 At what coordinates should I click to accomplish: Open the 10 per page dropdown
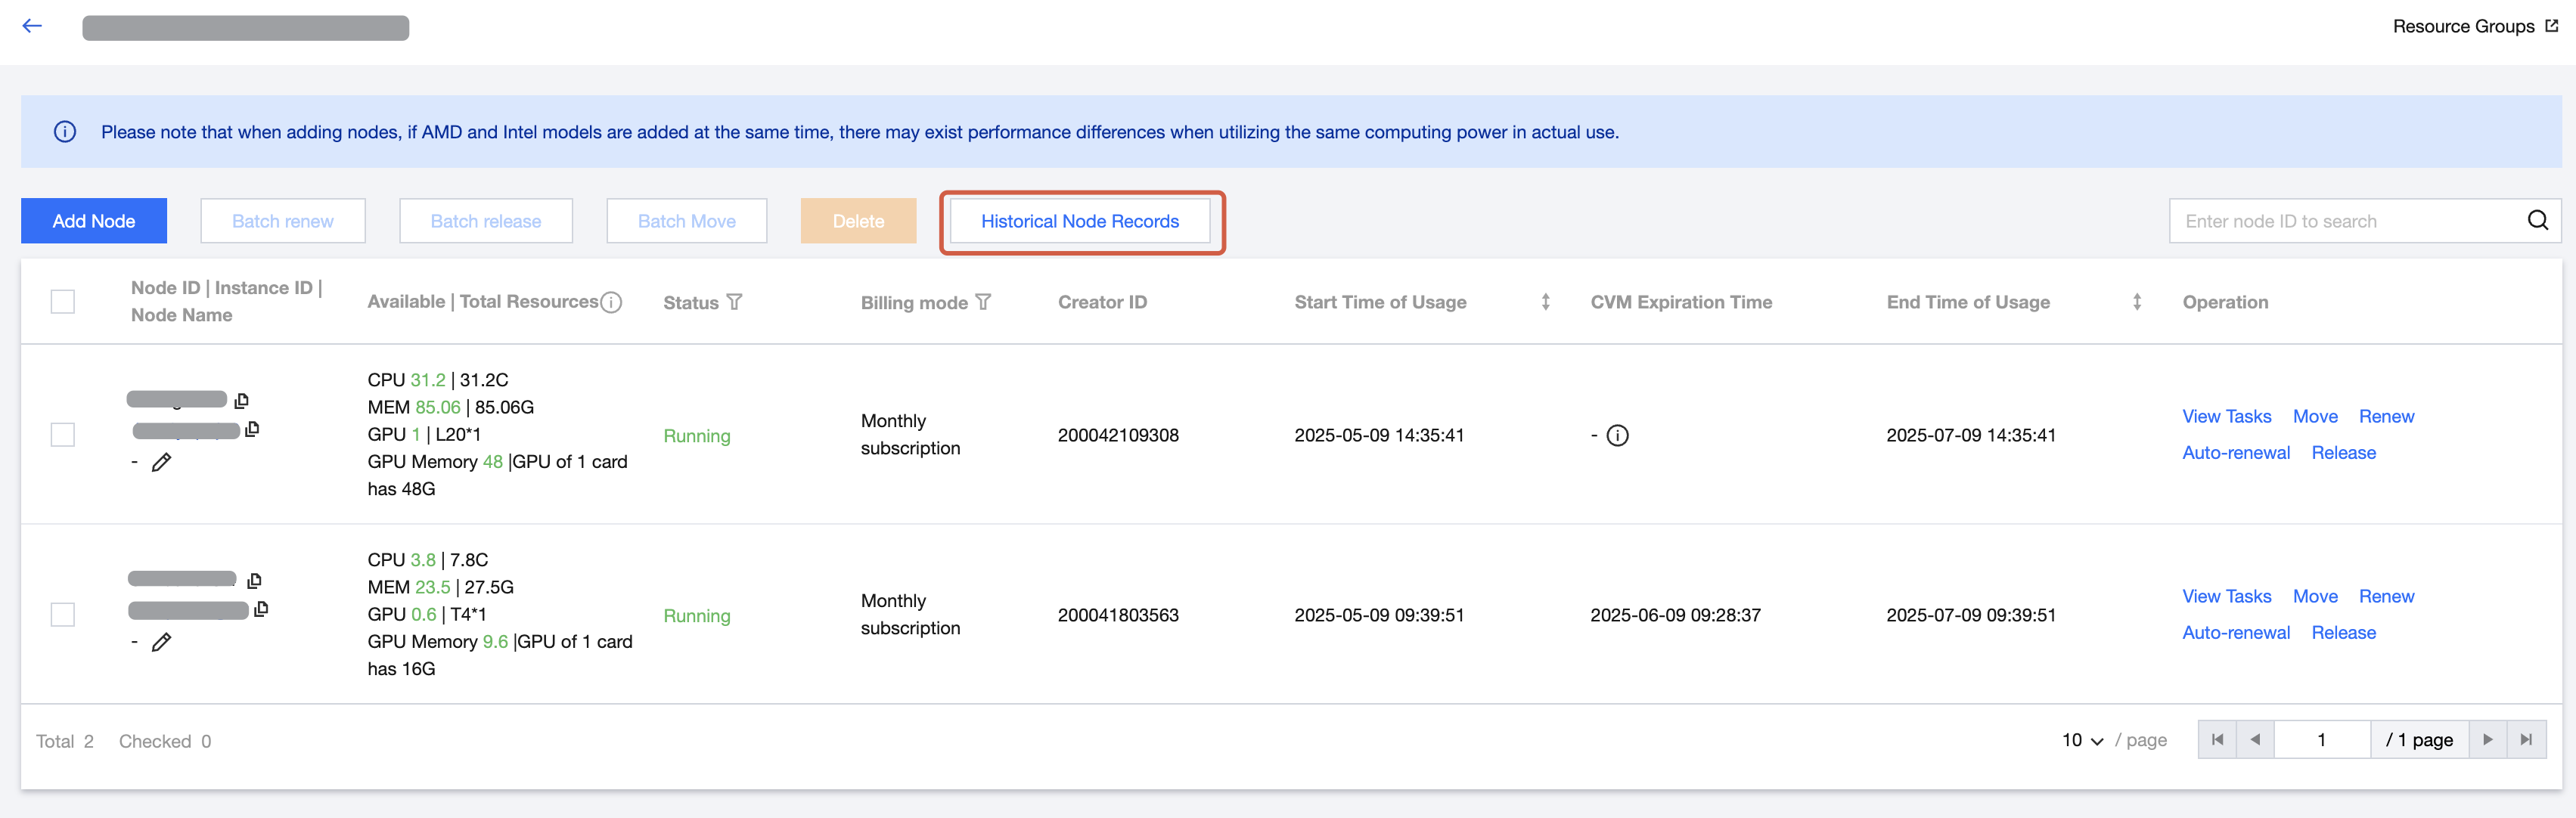[x=2082, y=740]
